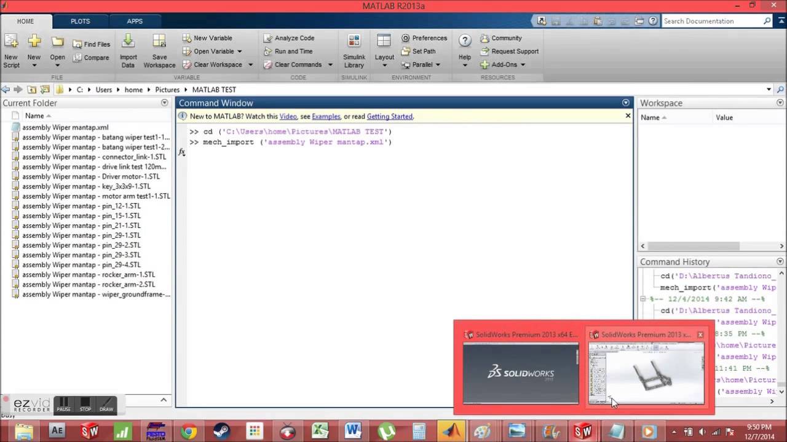Stop the Ezvid recording
The height and width of the screenshot is (442, 787).
85,405
